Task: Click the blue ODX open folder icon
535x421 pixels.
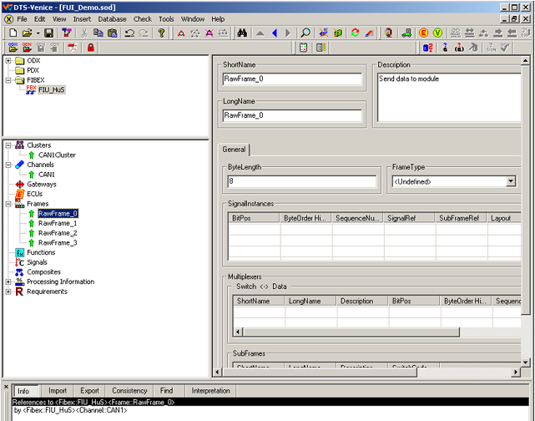Action: point(13,48)
